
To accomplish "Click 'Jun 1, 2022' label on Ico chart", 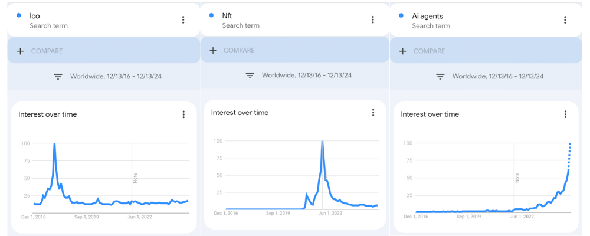I will point(140,217).
